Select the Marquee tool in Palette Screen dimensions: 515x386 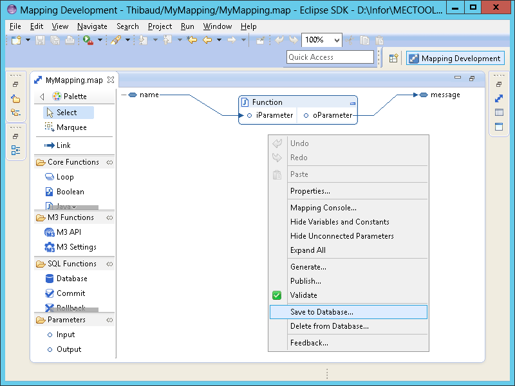pyautogui.click(x=71, y=127)
